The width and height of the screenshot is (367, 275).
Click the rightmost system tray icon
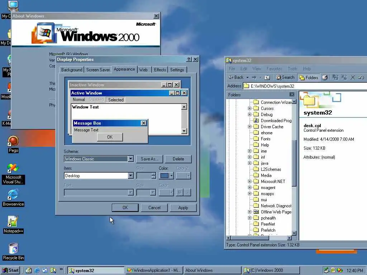[340, 270]
